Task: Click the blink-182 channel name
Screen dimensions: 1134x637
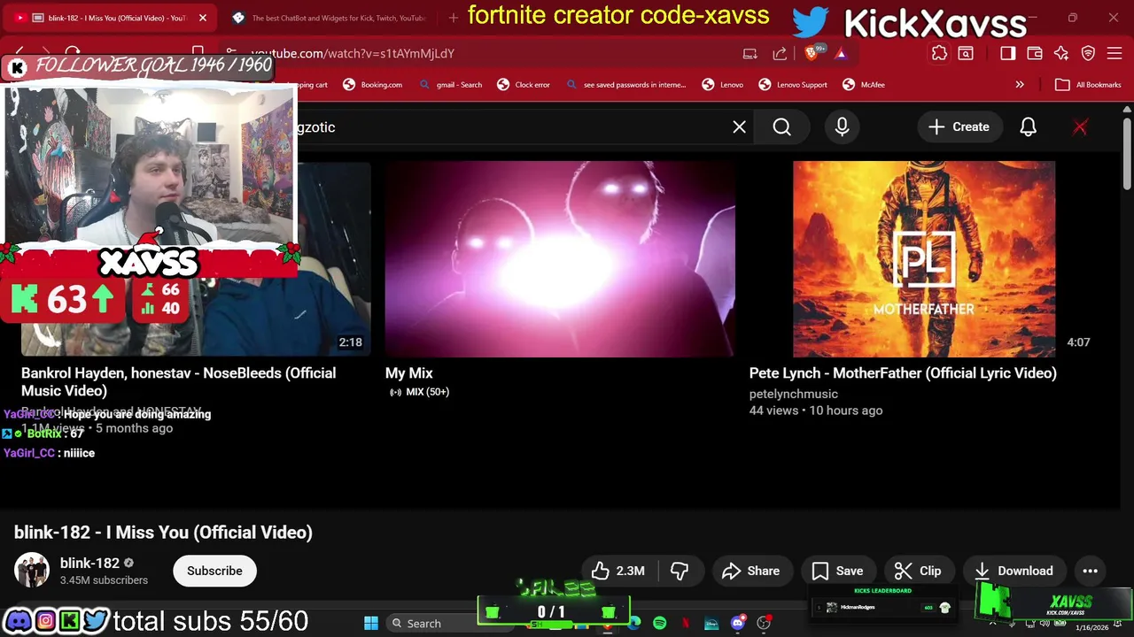Action: [x=89, y=563]
